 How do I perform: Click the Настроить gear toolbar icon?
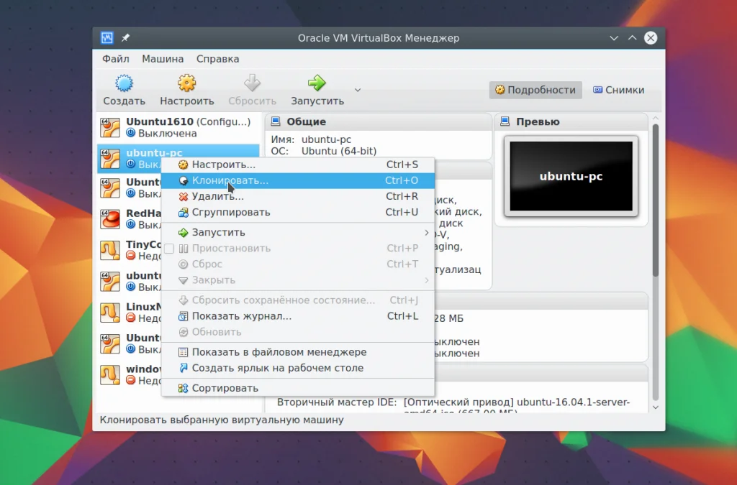click(186, 83)
